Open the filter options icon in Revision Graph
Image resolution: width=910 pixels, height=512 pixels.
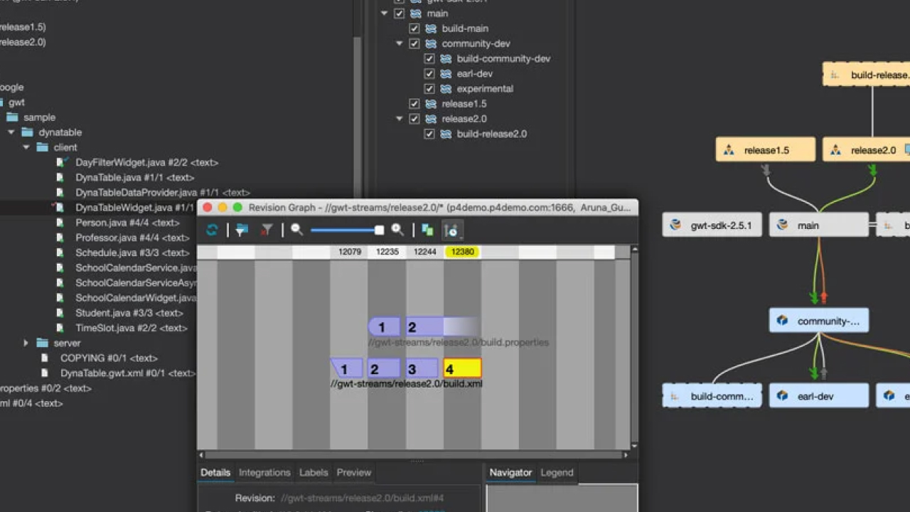(x=242, y=230)
